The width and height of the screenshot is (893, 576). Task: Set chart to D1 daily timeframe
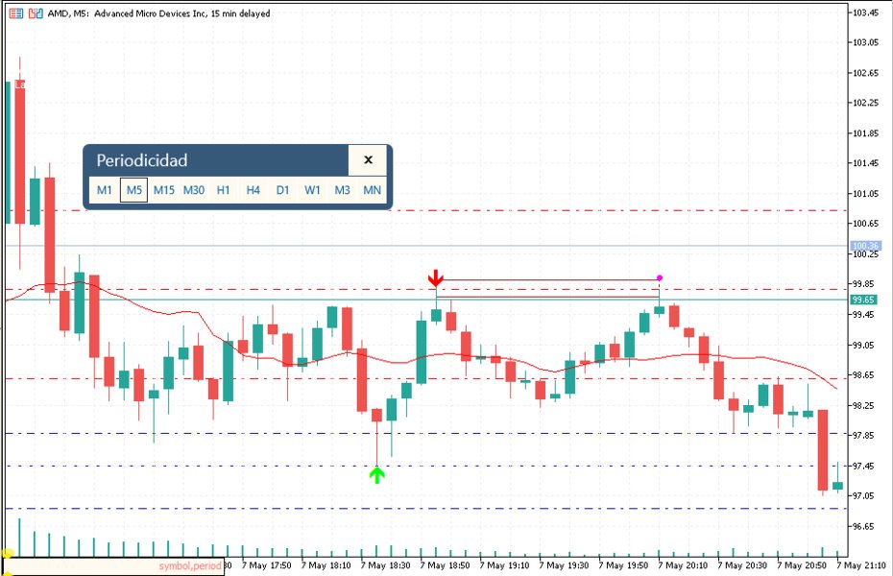point(282,190)
